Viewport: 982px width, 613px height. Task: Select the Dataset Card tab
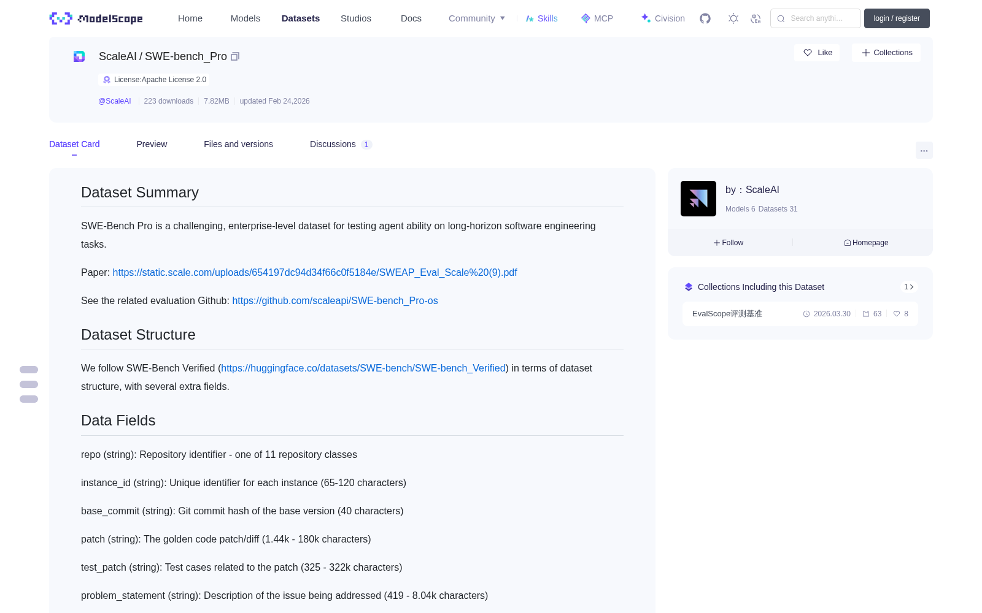pyautogui.click(x=74, y=144)
